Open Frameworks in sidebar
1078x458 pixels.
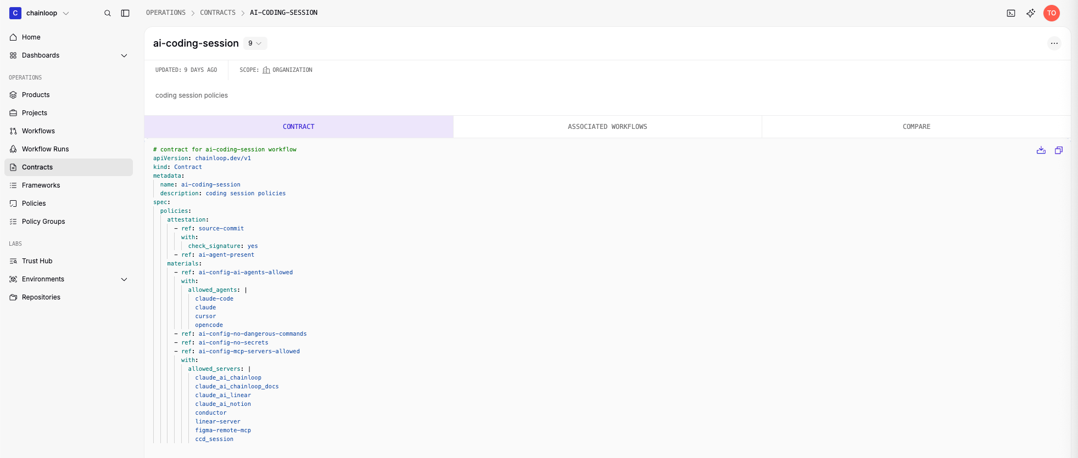[x=69, y=185]
